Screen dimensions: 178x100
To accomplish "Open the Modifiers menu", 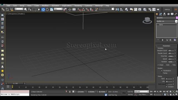I will coord(45,6).
